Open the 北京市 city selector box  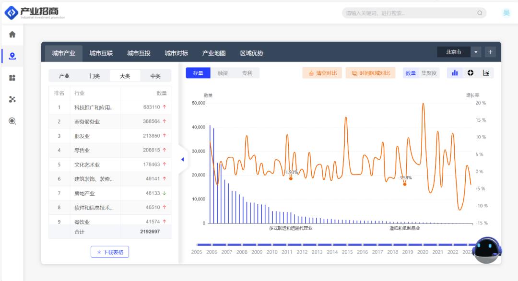click(453, 52)
